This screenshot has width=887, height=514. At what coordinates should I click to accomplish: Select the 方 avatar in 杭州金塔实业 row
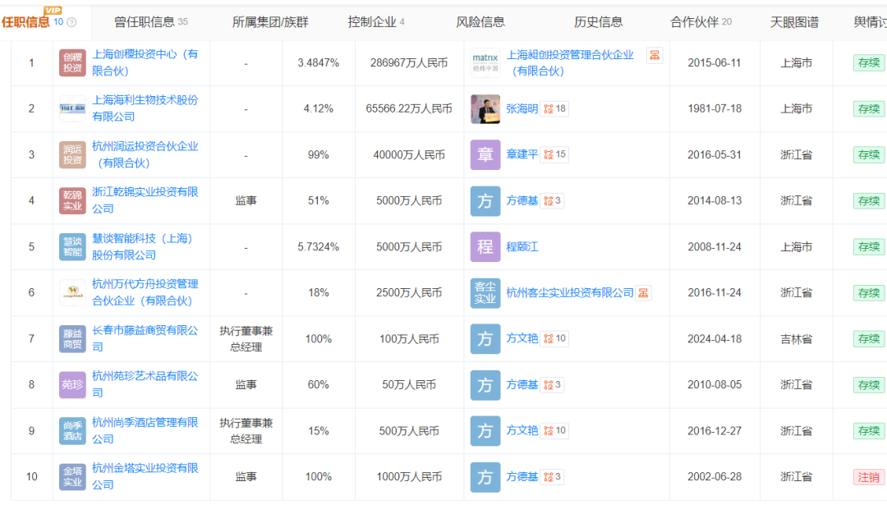485,477
